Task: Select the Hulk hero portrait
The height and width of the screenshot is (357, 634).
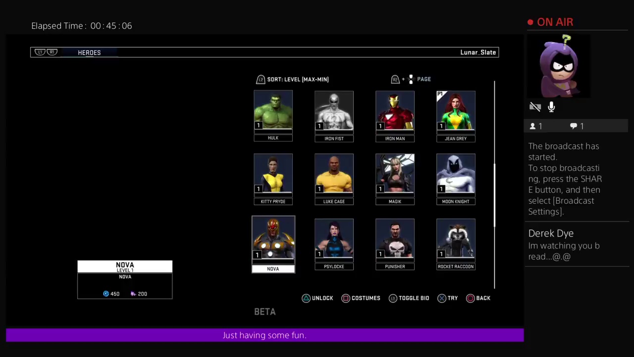Action: tap(273, 110)
